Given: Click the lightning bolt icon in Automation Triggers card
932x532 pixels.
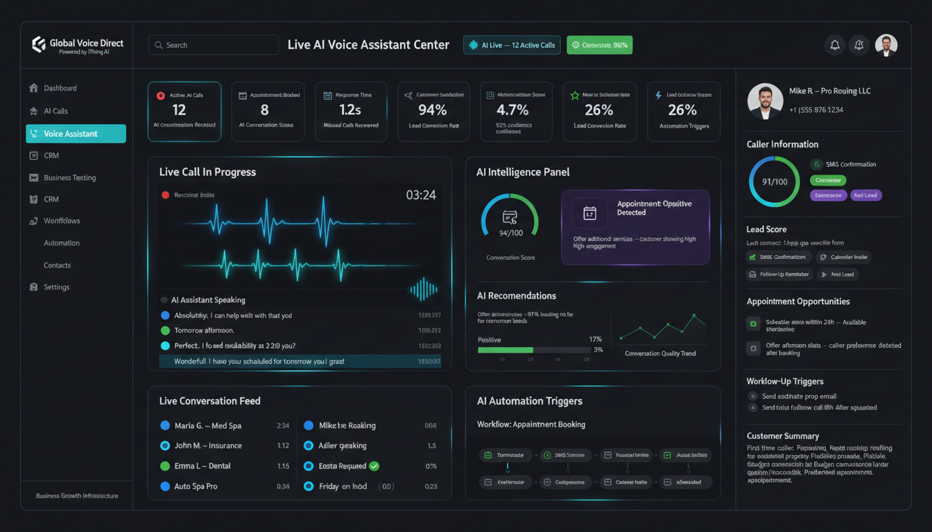Looking at the screenshot, I should [658, 96].
